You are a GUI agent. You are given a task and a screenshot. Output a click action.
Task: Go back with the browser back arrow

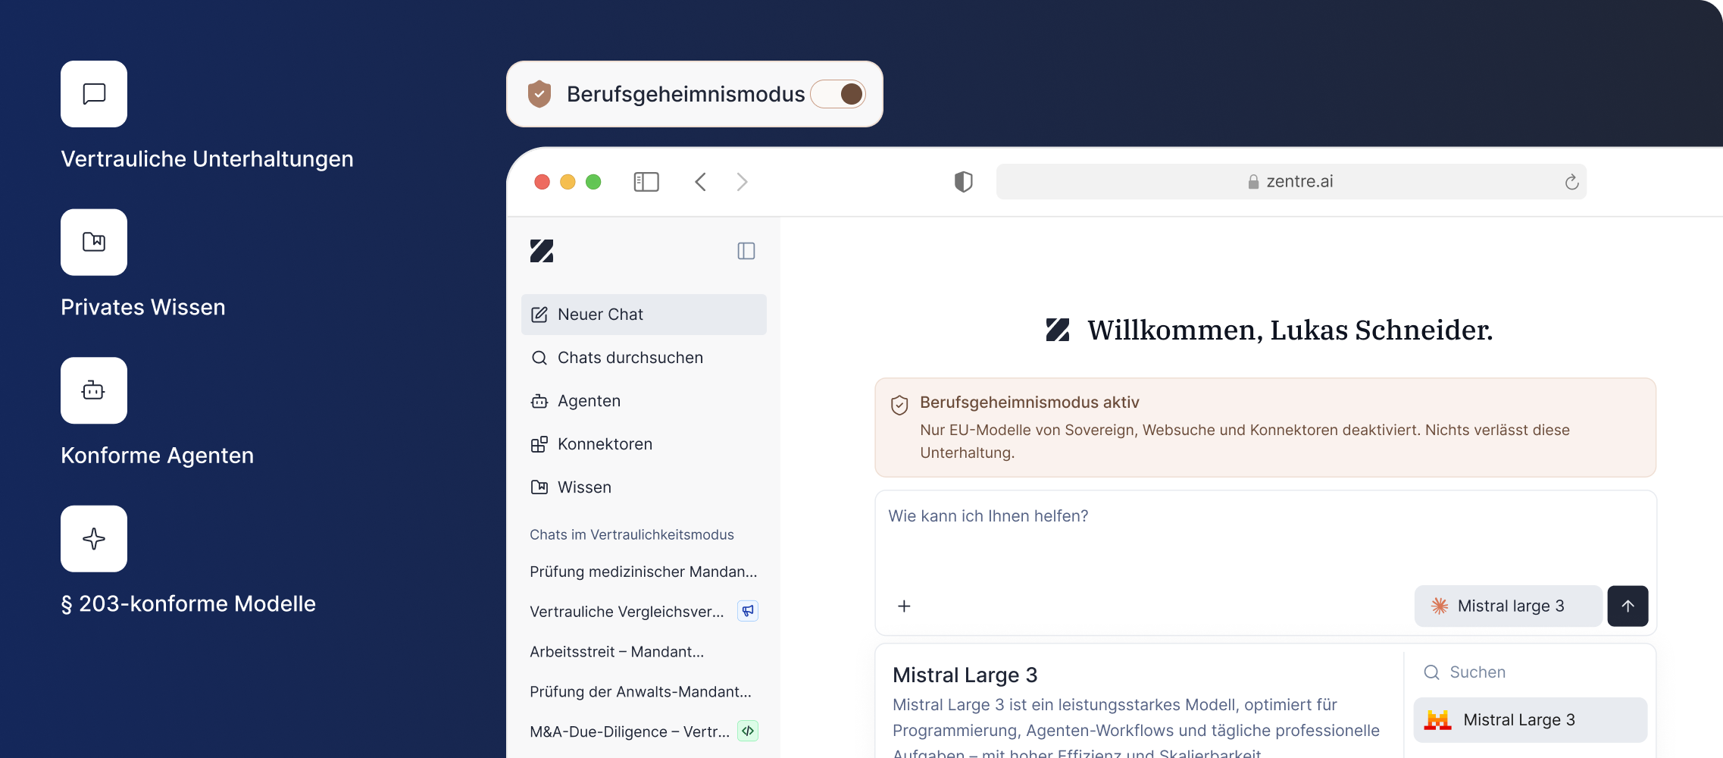701,182
